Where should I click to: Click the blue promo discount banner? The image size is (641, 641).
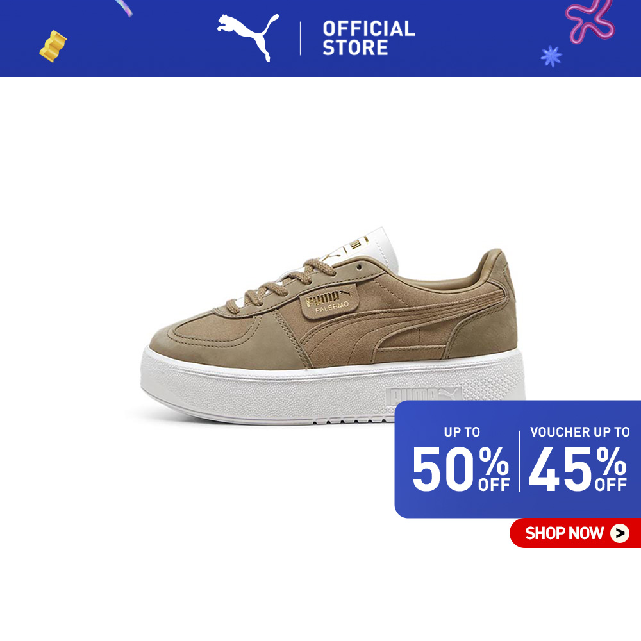(x=517, y=459)
